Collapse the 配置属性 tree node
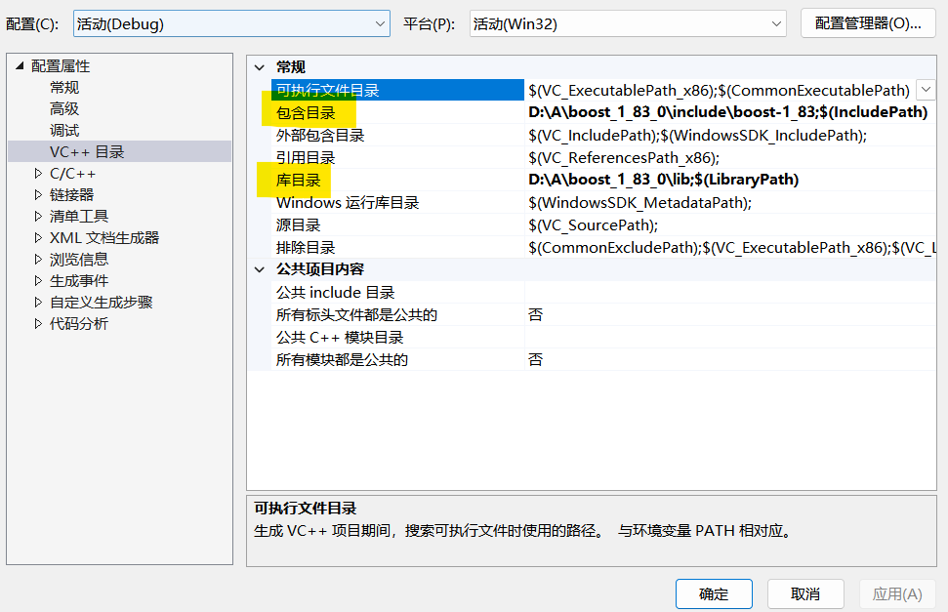The height and width of the screenshot is (612, 948). [20, 65]
